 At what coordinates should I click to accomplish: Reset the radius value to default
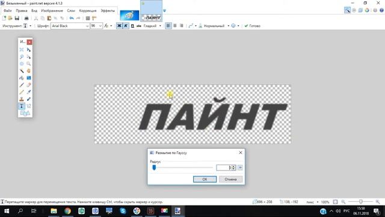[240, 168]
